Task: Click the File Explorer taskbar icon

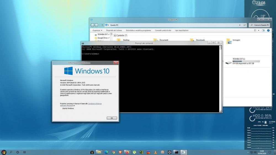Action: tap(99, 152)
